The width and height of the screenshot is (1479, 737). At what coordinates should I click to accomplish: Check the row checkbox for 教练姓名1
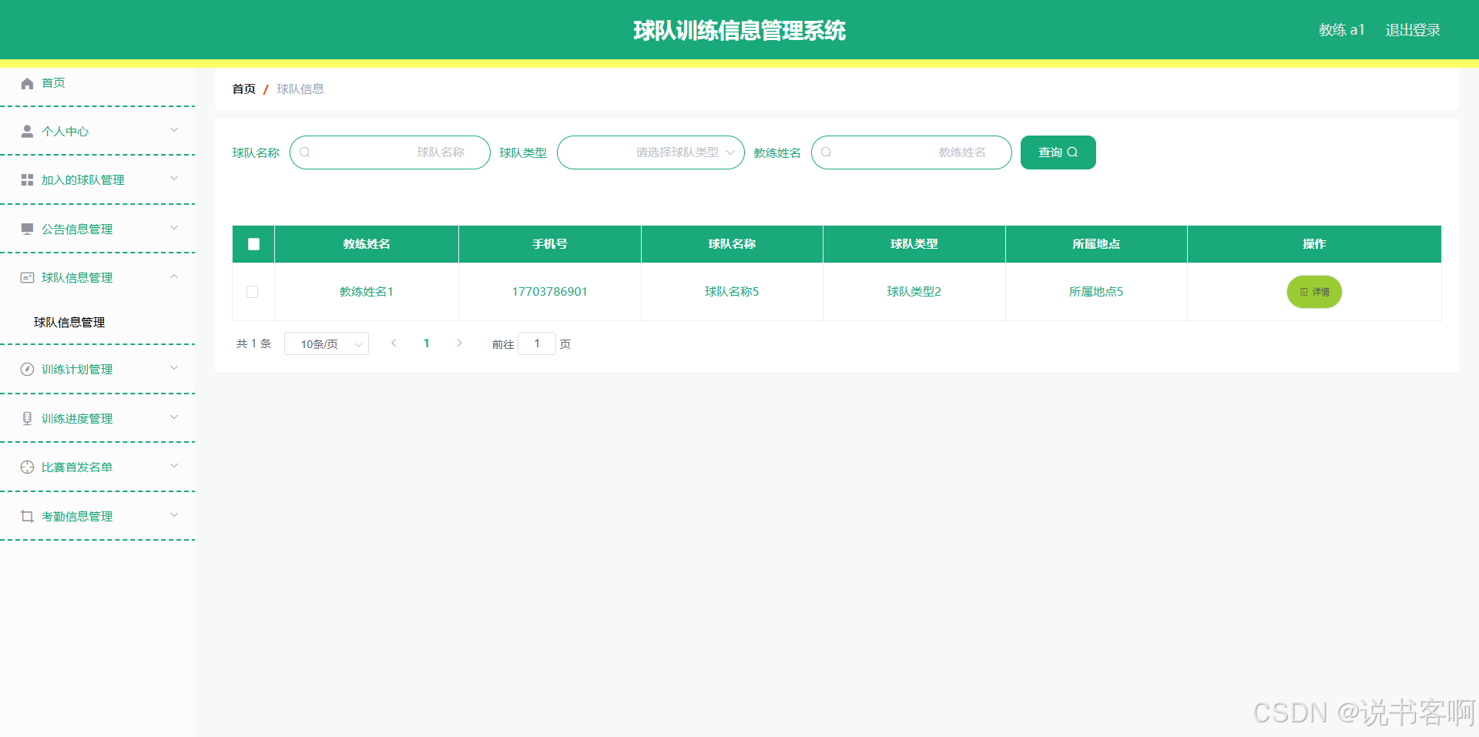252,292
